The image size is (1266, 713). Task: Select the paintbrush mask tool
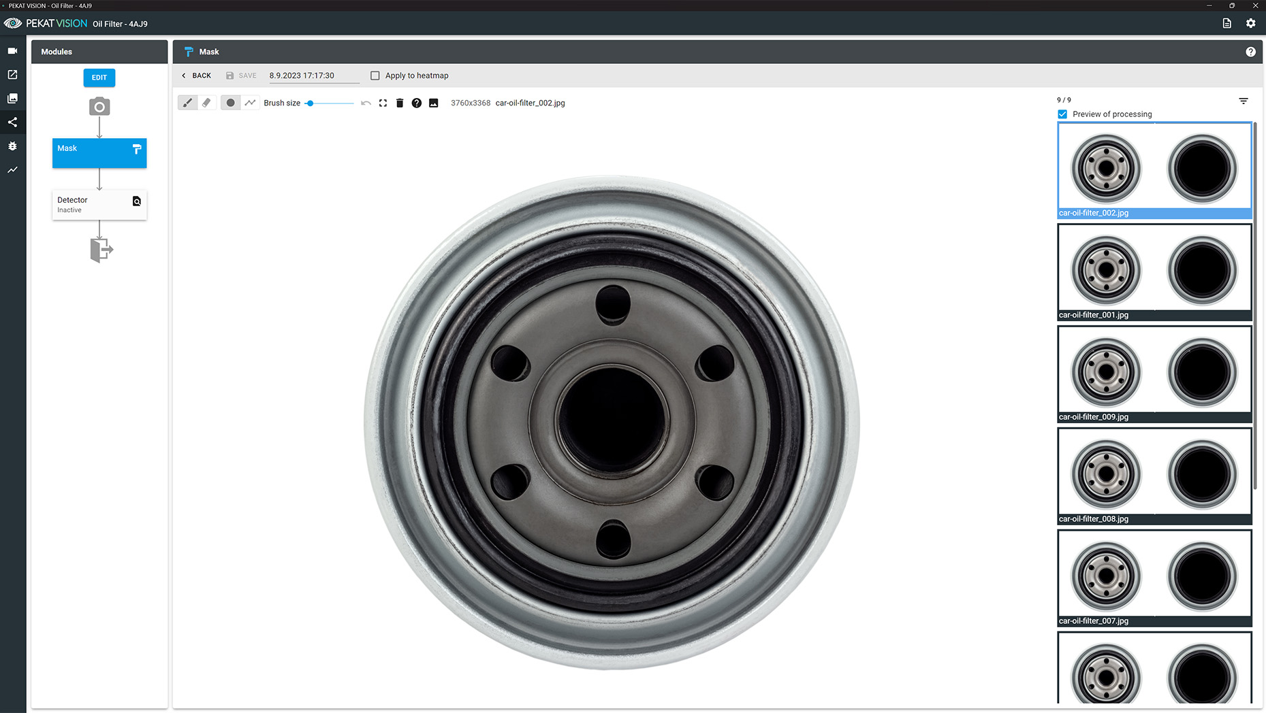(x=187, y=103)
